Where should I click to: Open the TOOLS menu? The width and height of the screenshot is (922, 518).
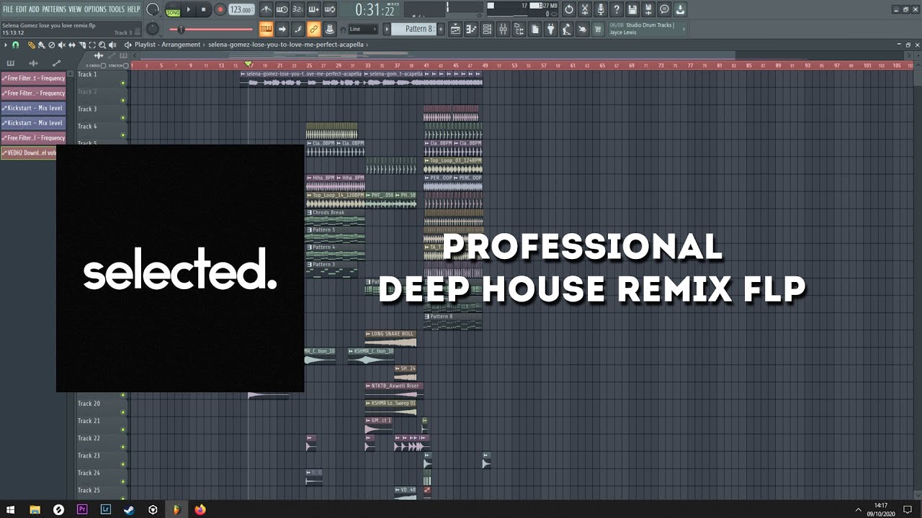(x=116, y=9)
